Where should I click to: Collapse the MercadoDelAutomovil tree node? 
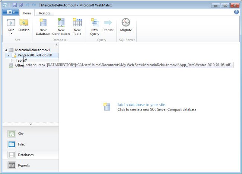click(x=6, y=50)
